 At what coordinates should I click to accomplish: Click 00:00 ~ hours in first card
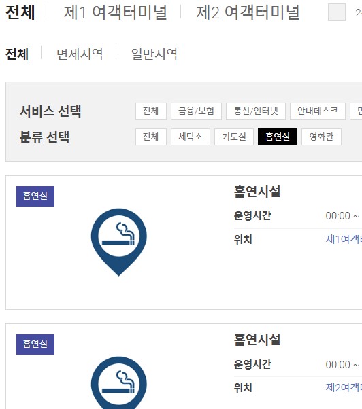[343, 216]
